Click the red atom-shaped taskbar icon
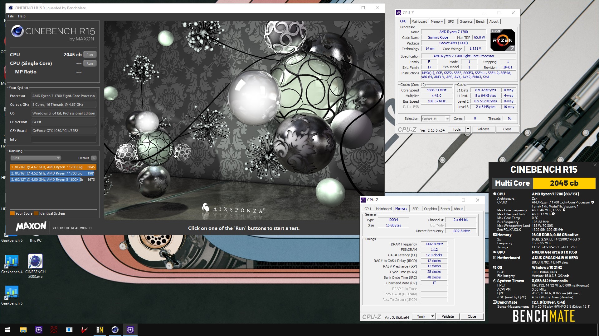 [x=54, y=330]
